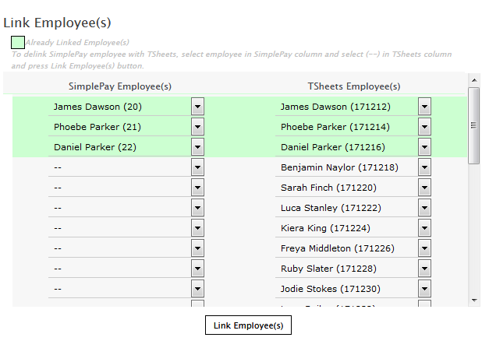Expand Luca Stanley (171222) dropdown
The width and height of the screenshot is (489, 341).
click(x=424, y=208)
